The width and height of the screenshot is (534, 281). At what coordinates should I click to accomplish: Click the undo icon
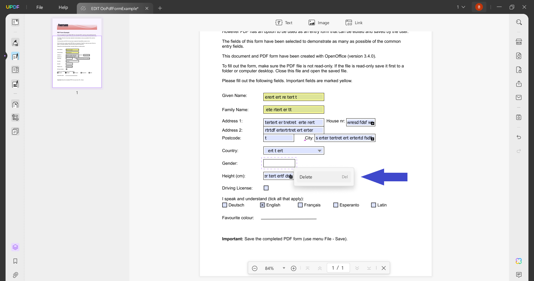[519, 137]
